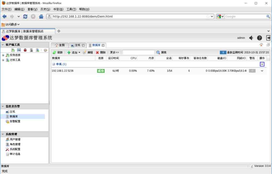Click the grey server icon in the 客户端工具 toolbar

click(31, 50)
